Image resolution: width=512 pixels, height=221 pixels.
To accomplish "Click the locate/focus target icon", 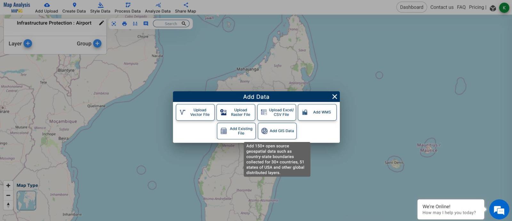I will (114, 24).
